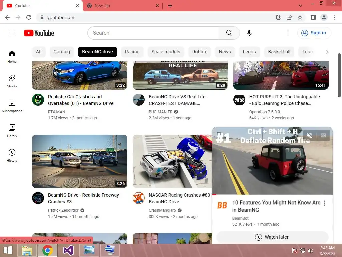Click browser back arrow
Image resolution: width=342 pixels, height=257 pixels.
coord(7,17)
